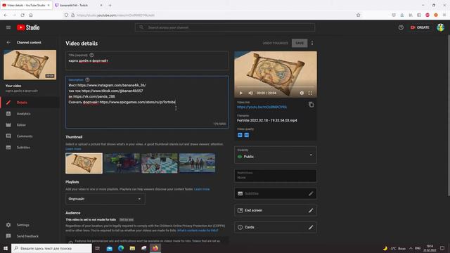Open the Details sidebar item
450x253 pixels.
pos(30,103)
